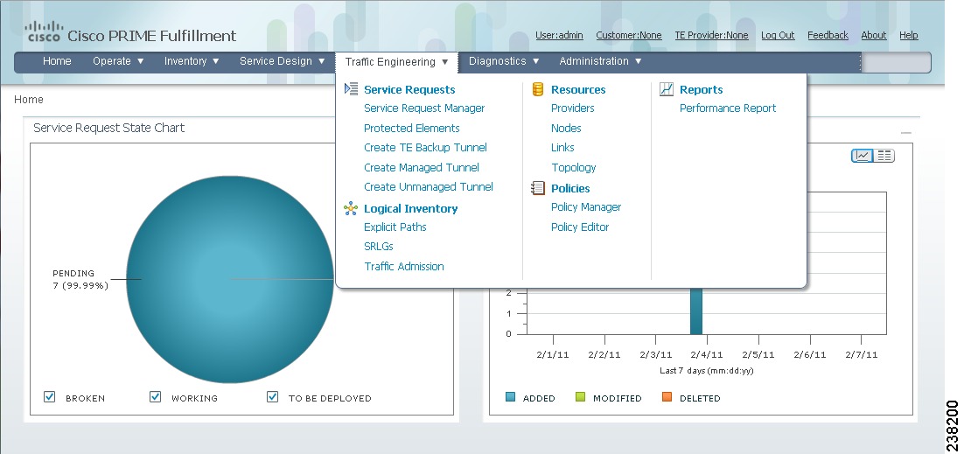Click the Resources database icon
Image resolution: width=964 pixels, height=454 pixels.
coord(538,90)
